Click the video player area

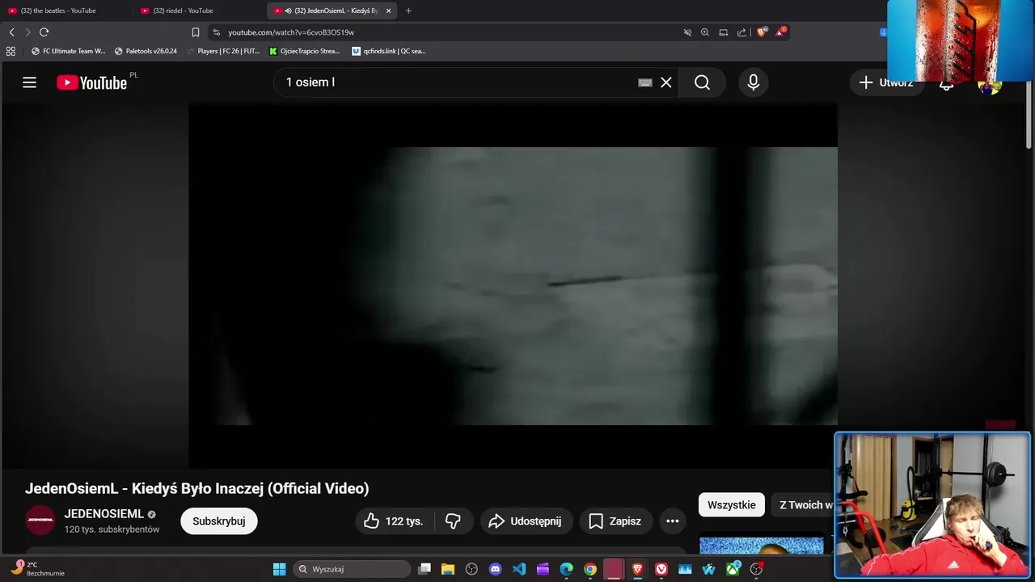coord(513,286)
